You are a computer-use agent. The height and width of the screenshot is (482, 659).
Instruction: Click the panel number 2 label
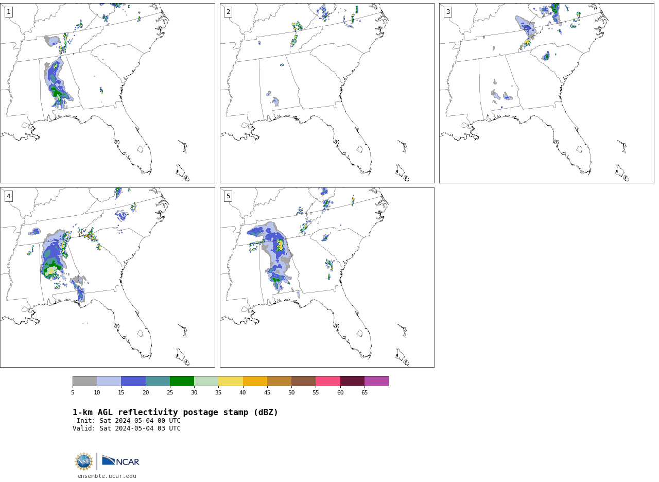[228, 12]
